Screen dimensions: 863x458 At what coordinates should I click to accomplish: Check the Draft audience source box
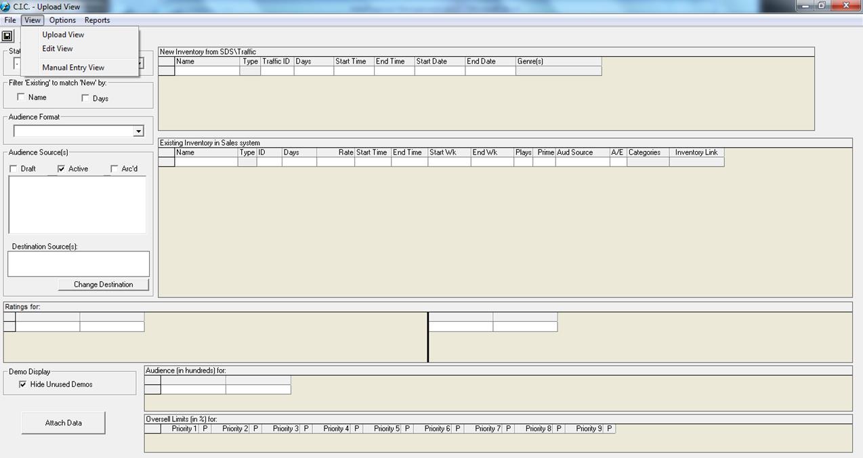[x=14, y=169]
